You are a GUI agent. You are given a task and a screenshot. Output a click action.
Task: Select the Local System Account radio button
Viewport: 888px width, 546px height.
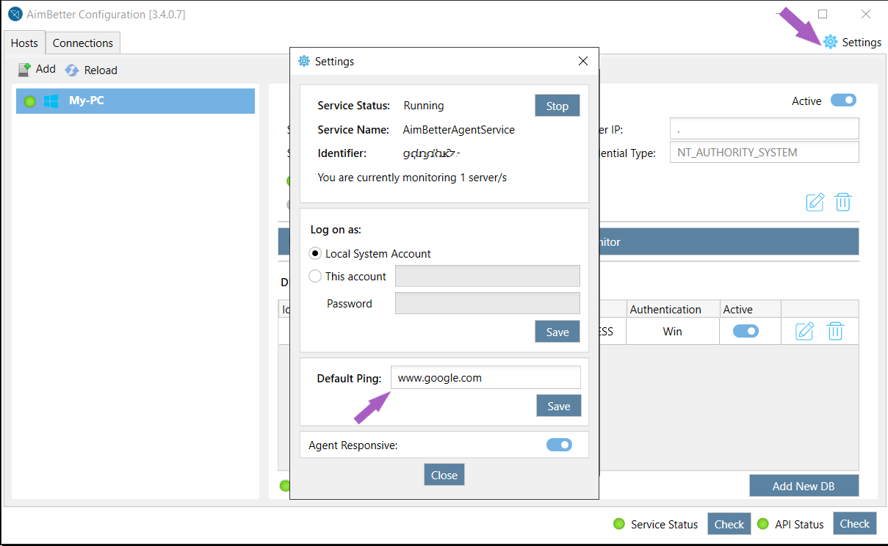tap(315, 253)
